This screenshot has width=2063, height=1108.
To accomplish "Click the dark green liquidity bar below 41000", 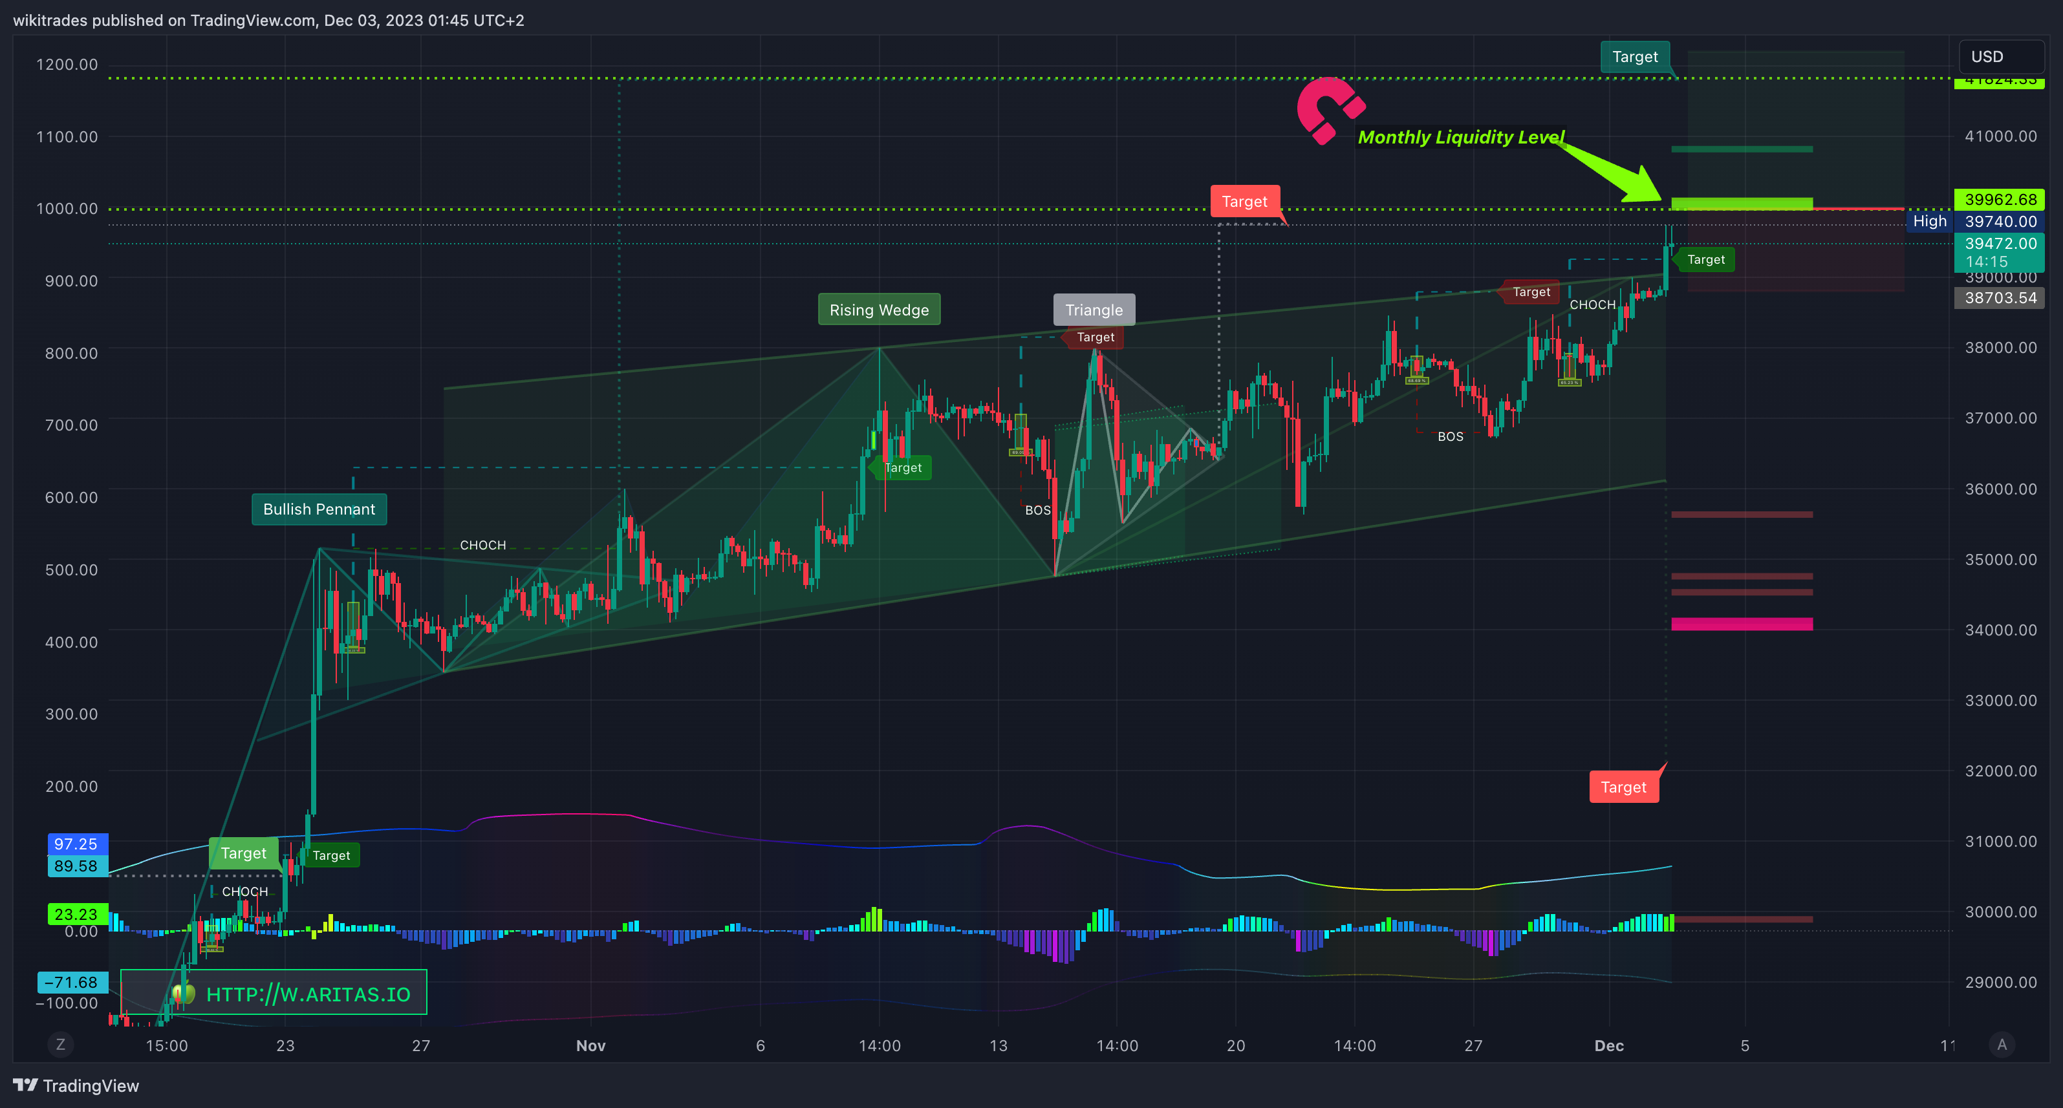I will tap(1742, 149).
